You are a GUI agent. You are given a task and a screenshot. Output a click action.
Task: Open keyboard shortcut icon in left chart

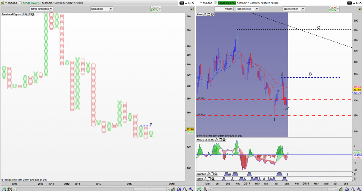[x=182, y=3]
